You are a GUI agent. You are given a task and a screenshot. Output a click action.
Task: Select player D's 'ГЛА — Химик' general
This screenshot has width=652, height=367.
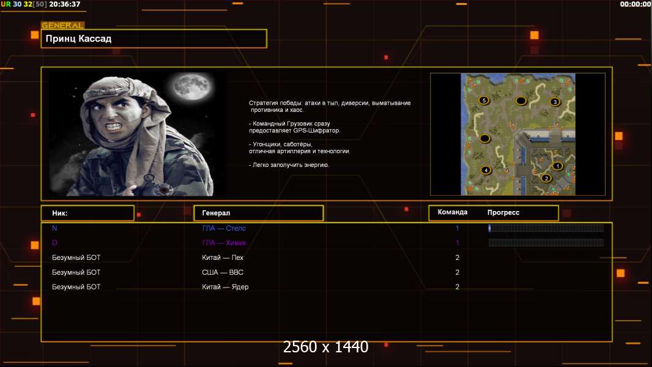coord(224,243)
